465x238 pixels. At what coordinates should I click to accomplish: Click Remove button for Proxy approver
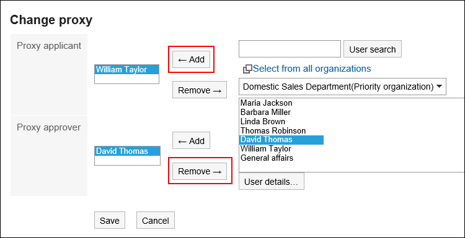(200, 171)
